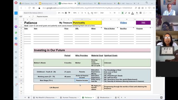Screen dimensions: 178x100
Task: Add a new sheet
Action: 25,97
